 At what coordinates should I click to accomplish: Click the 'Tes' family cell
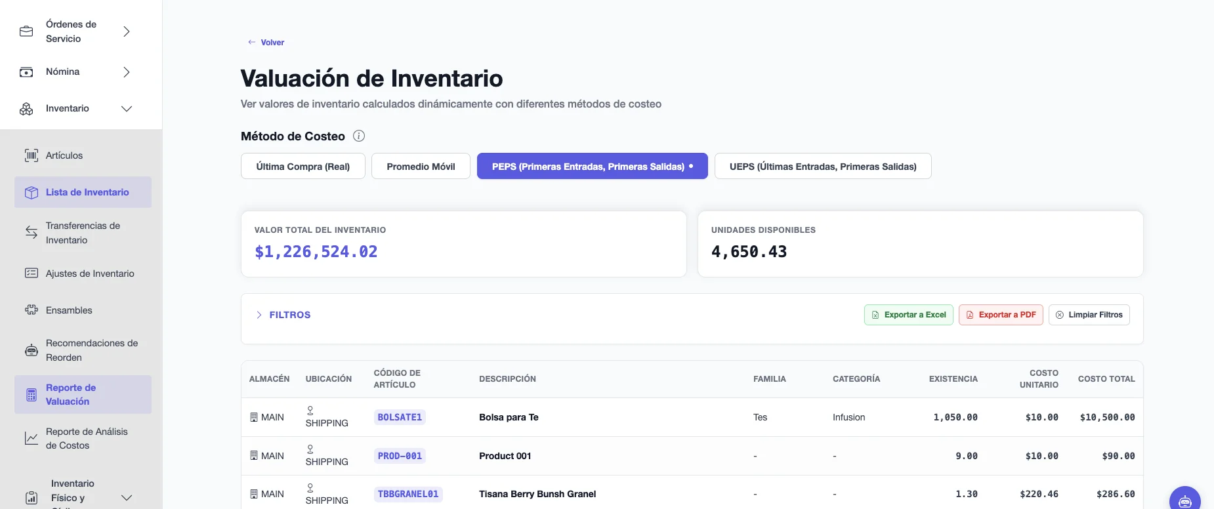761,417
